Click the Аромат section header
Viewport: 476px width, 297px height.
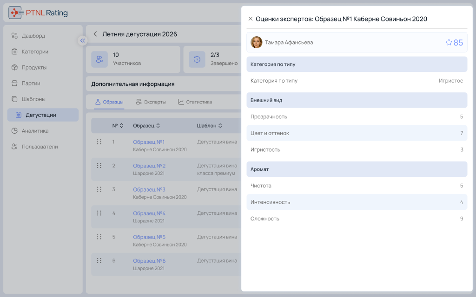pyautogui.click(x=357, y=169)
